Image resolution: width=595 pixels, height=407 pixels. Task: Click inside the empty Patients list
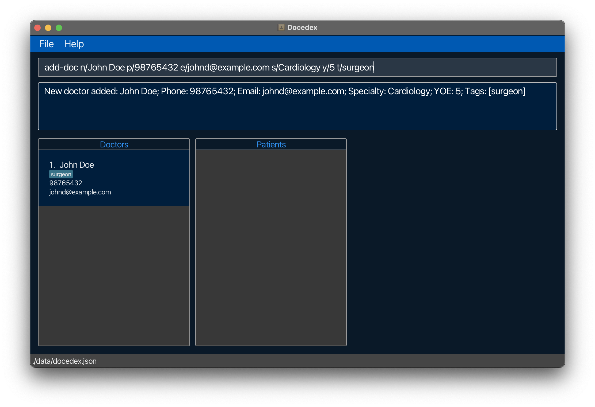pyautogui.click(x=271, y=248)
